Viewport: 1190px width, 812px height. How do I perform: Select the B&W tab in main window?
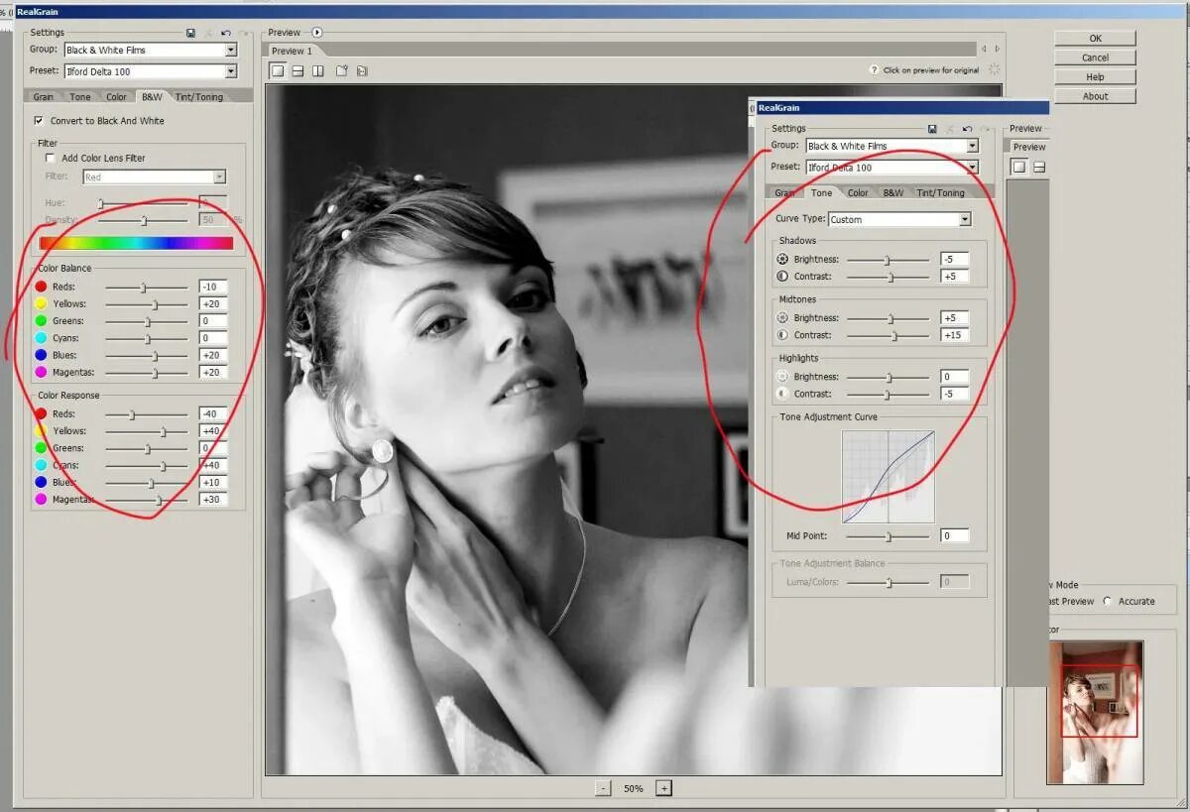click(x=152, y=96)
